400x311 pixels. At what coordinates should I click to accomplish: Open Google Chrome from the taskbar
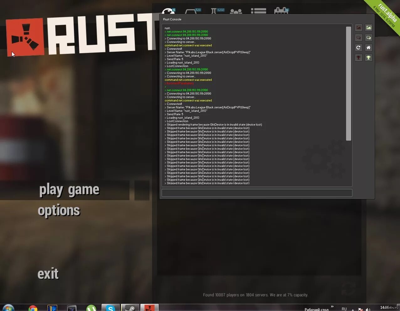click(33, 308)
